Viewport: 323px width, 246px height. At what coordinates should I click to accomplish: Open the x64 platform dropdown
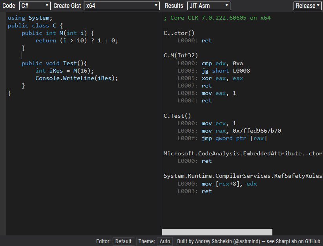click(122, 5)
